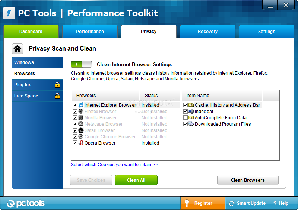Uncheck the Google Chrome Browser checkbox
The width and height of the screenshot is (298, 210).
coord(75,136)
